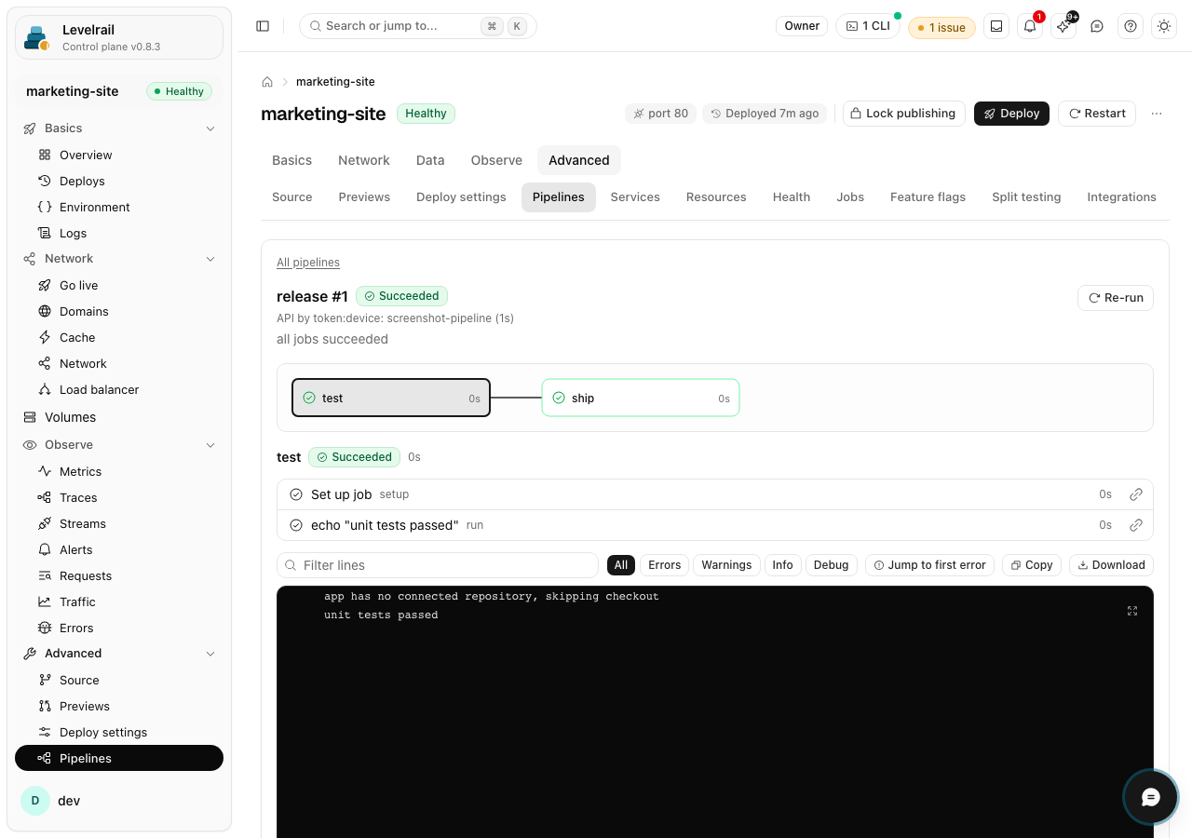Screen dimensions: 1192x838
Task: Open the Services sub-tab
Action: pos(635,197)
